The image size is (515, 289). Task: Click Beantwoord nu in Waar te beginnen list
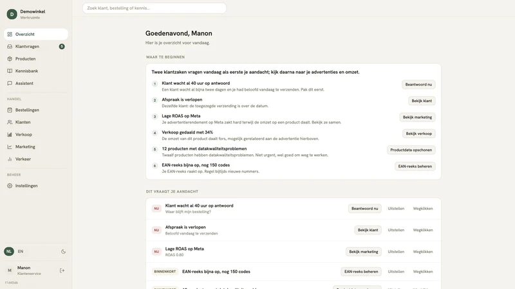click(418, 85)
